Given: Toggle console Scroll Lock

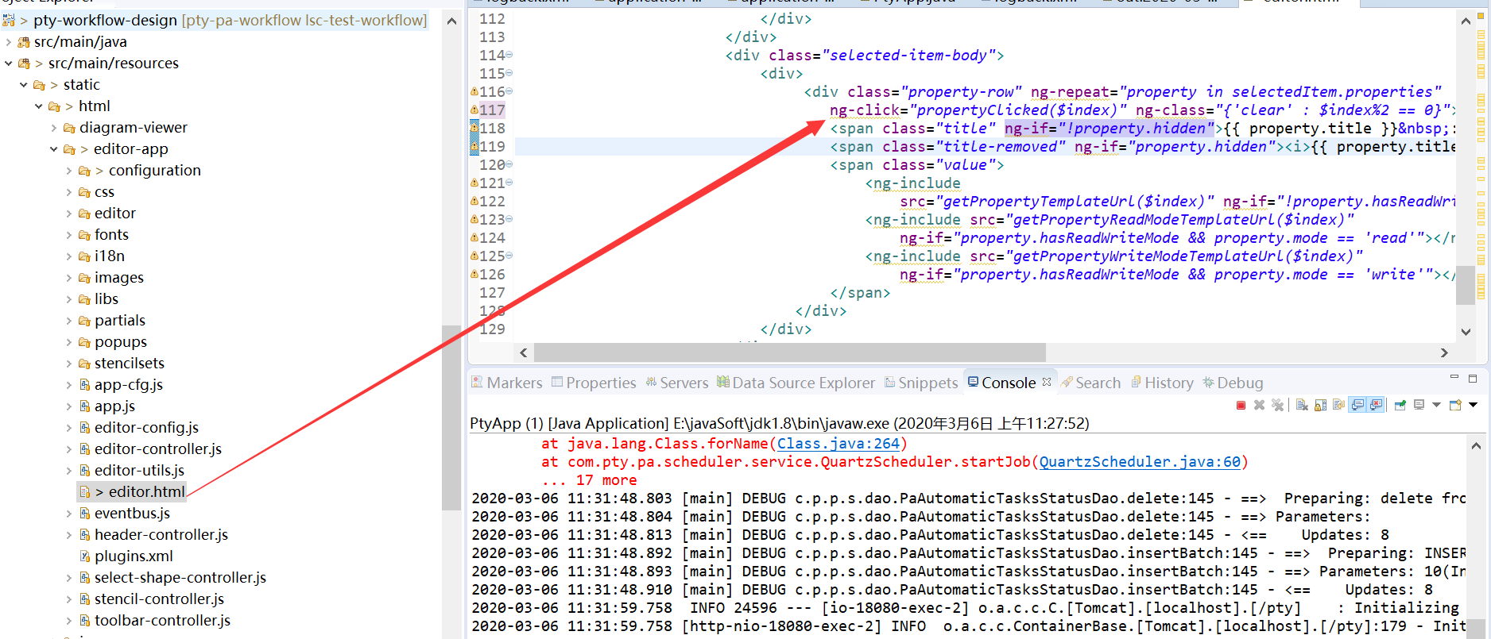Looking at the screenshot, I should (1320, 405).
